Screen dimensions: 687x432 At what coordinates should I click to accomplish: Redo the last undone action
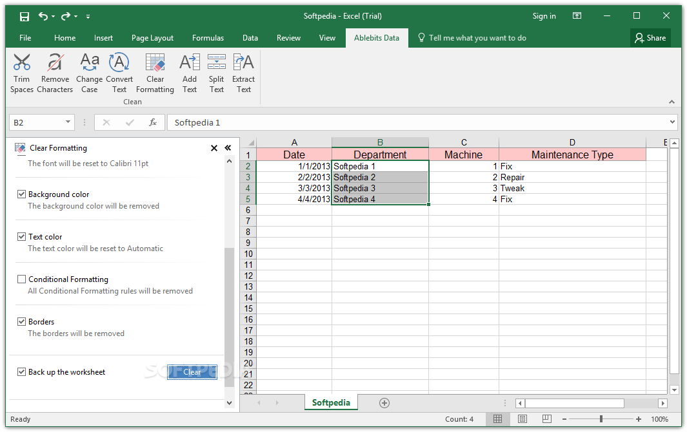(x=66, y=16)
